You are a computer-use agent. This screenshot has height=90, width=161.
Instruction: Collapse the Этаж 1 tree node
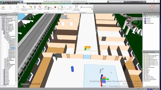[x=3, y=33]
